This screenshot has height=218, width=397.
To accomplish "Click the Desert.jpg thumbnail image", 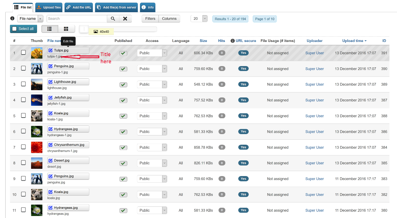I will point(36,163).
